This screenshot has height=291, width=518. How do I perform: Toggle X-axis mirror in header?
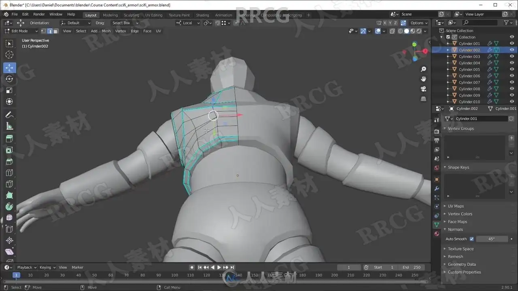tap(385, 23)
